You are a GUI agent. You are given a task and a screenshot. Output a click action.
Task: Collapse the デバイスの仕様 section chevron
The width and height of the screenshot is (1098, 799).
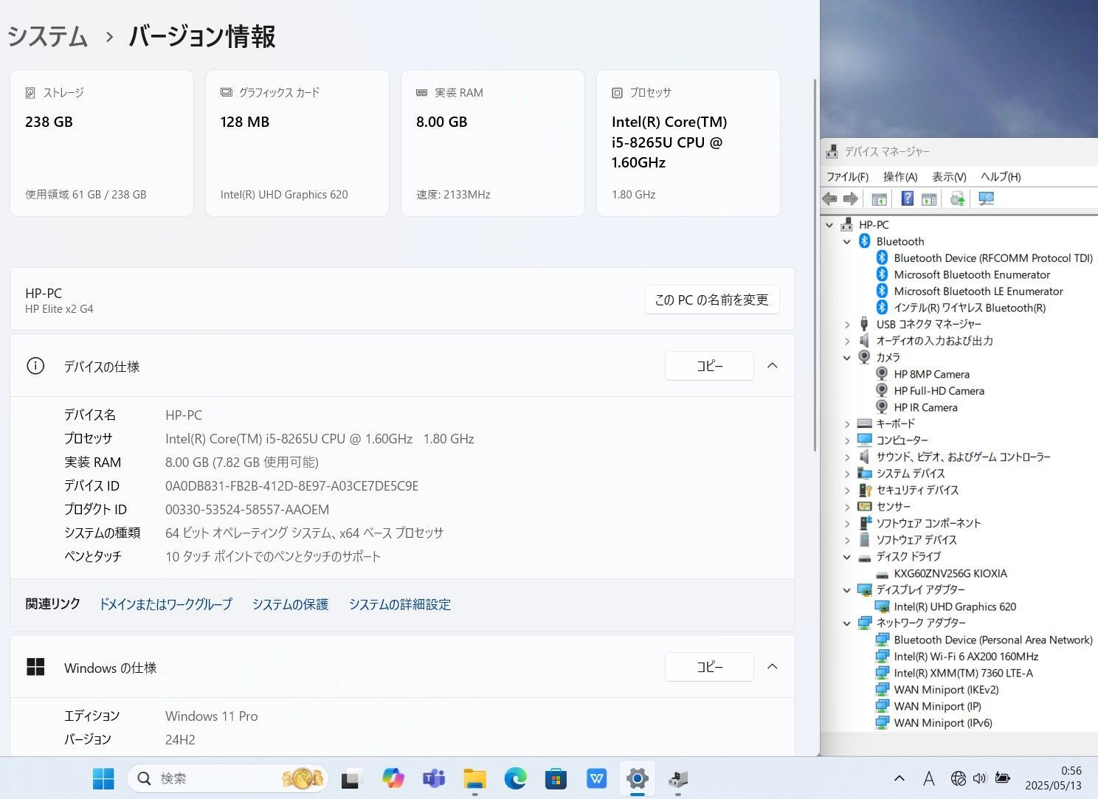point(773,366)
